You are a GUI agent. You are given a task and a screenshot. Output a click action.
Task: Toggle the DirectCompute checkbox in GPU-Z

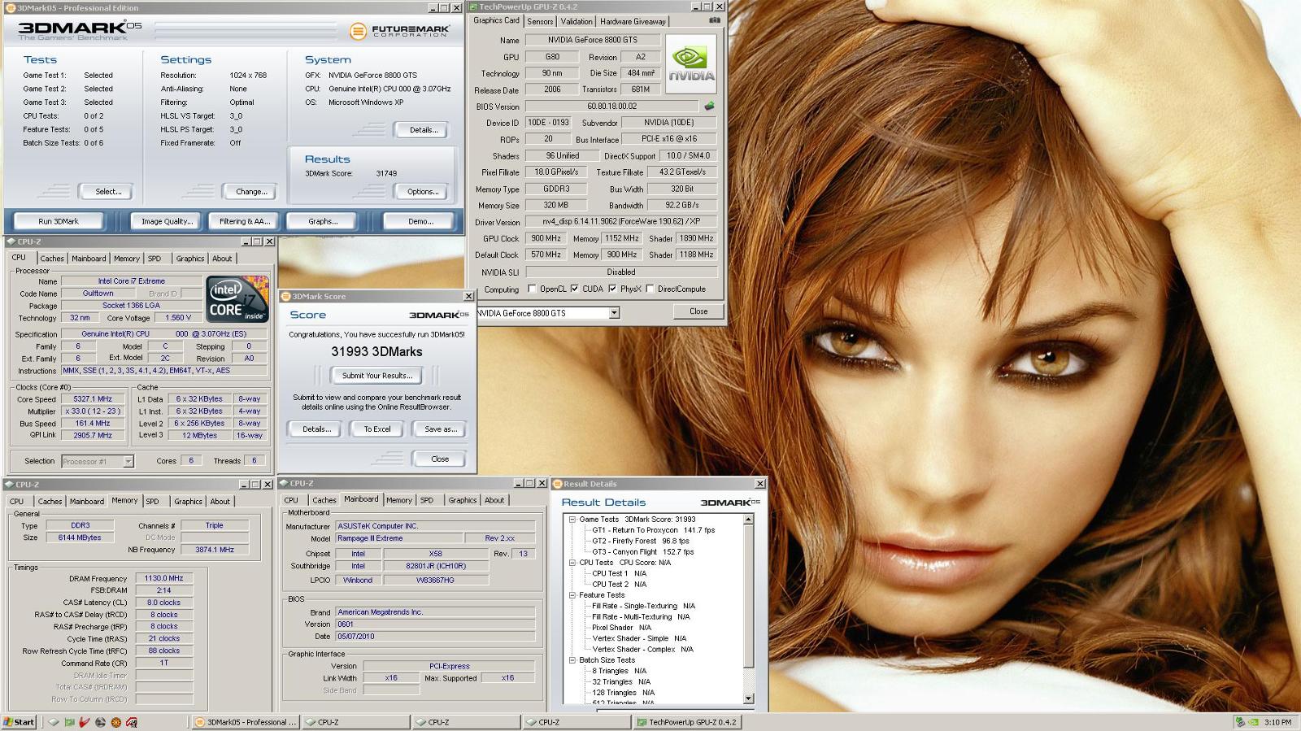point(650,289)
